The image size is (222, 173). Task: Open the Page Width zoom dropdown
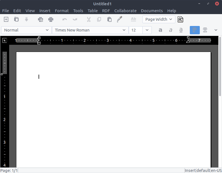pos(159,19)
